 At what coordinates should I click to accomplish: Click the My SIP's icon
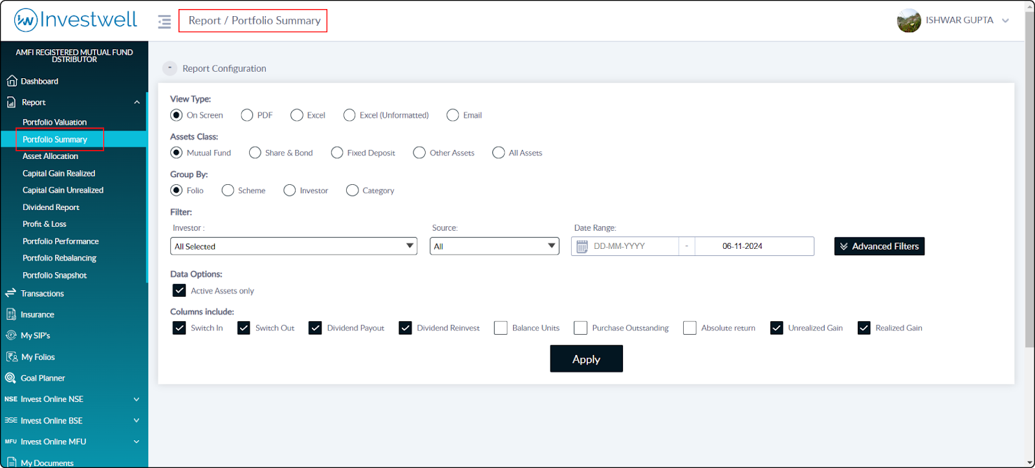[x=11, y=335]
